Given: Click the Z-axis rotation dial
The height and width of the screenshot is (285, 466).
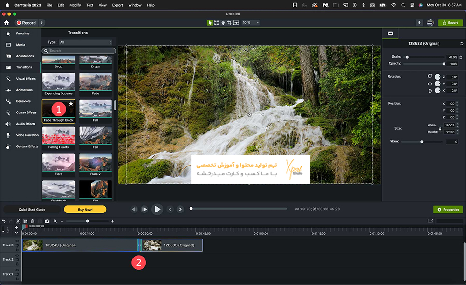Looking at the screenshot, I should pyautogui.click(x=438, y=77).
